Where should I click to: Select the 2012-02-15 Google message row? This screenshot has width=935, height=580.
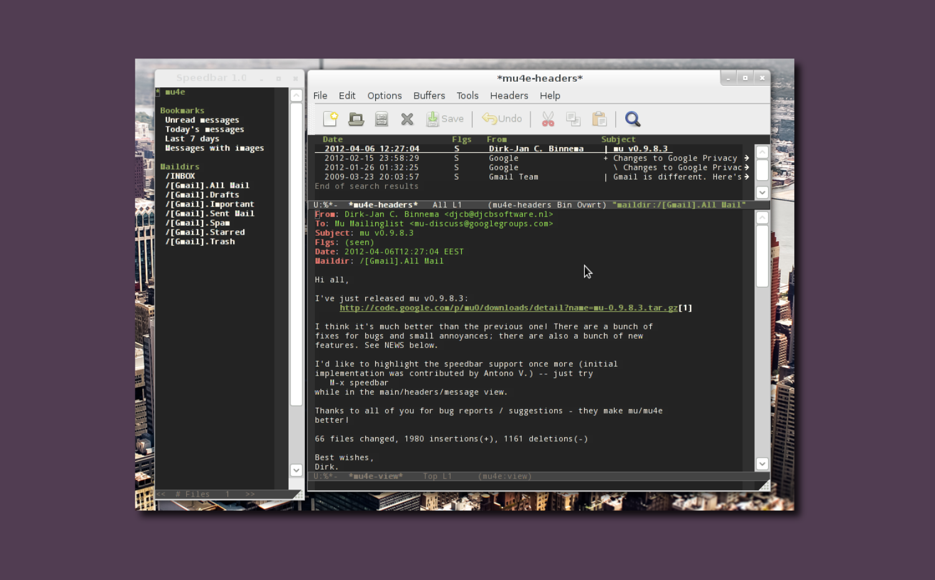(x=533, y=158)
